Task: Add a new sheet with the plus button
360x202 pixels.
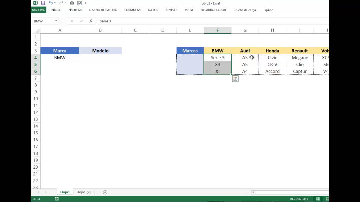Action: tap(105, 192)
